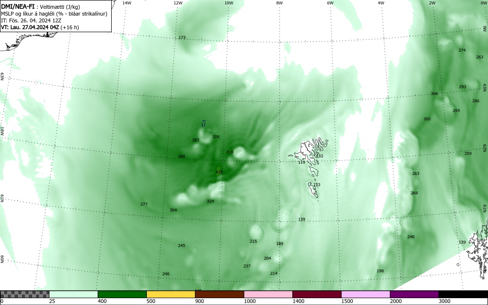
Task: Select the brown 900–1000 legend swatch
Action: pos(220,294)
